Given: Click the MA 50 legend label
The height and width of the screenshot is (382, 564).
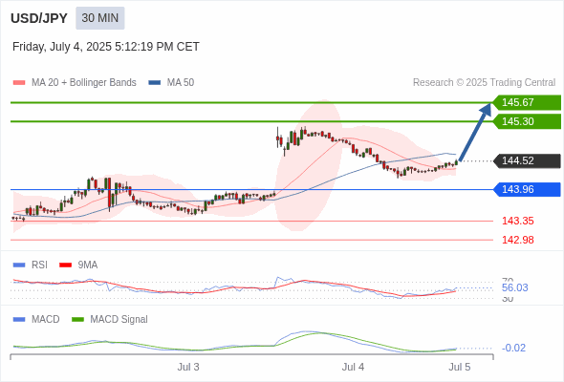Looking at the screenshot, I should click(x=181, y=83).
